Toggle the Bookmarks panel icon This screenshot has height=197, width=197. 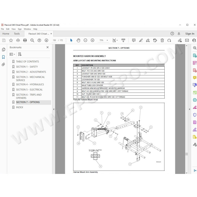click(x=3, y=57)
